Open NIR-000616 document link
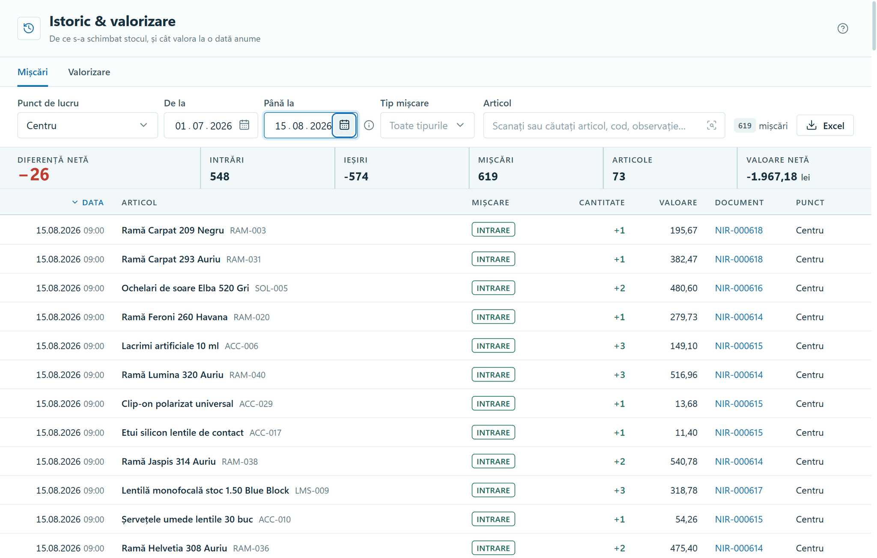 click(x=739, y=288)
